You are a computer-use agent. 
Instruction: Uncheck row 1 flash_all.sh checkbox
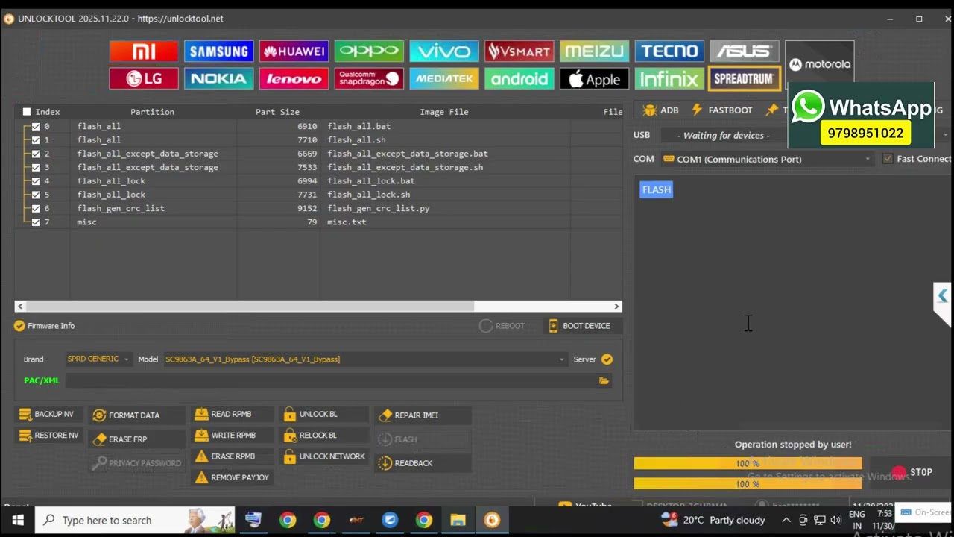pos(35,140)
